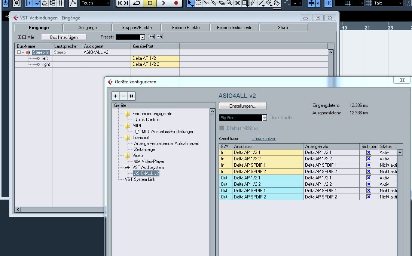Image resolution: width=412 pixels, height=256 pixels.
Task: Select the Zoom magnifier tool
Action: (229, 3)
